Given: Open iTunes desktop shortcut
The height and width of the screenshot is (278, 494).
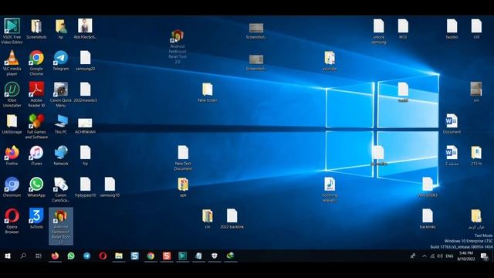Looking at the screenshot, I should click(x=36, y=155).
